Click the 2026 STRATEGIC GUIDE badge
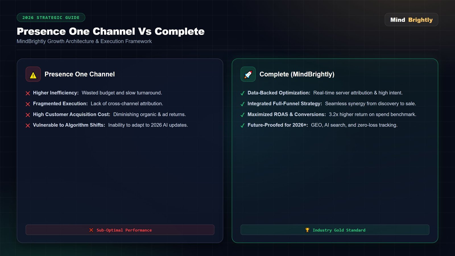This screenshot has height=256, width=455. tap(51, 17)
